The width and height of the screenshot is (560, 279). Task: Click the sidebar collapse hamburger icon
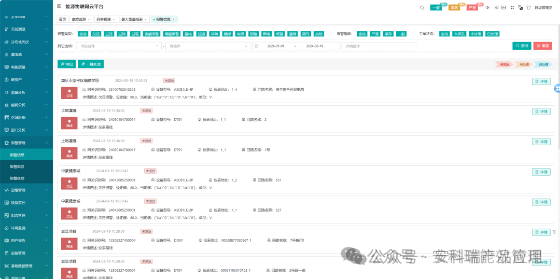tap(60, 7)
